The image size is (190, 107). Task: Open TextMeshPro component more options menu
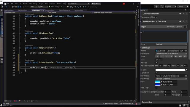pos(186,21)
